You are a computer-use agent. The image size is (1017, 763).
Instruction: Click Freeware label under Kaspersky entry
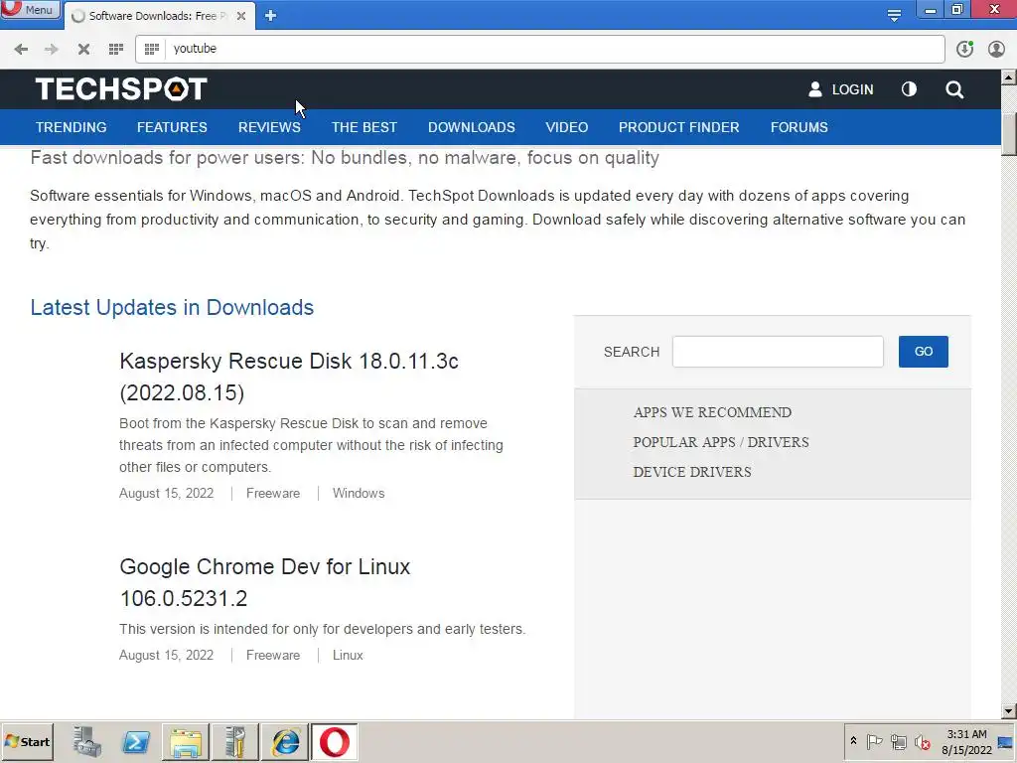[273, 493]
